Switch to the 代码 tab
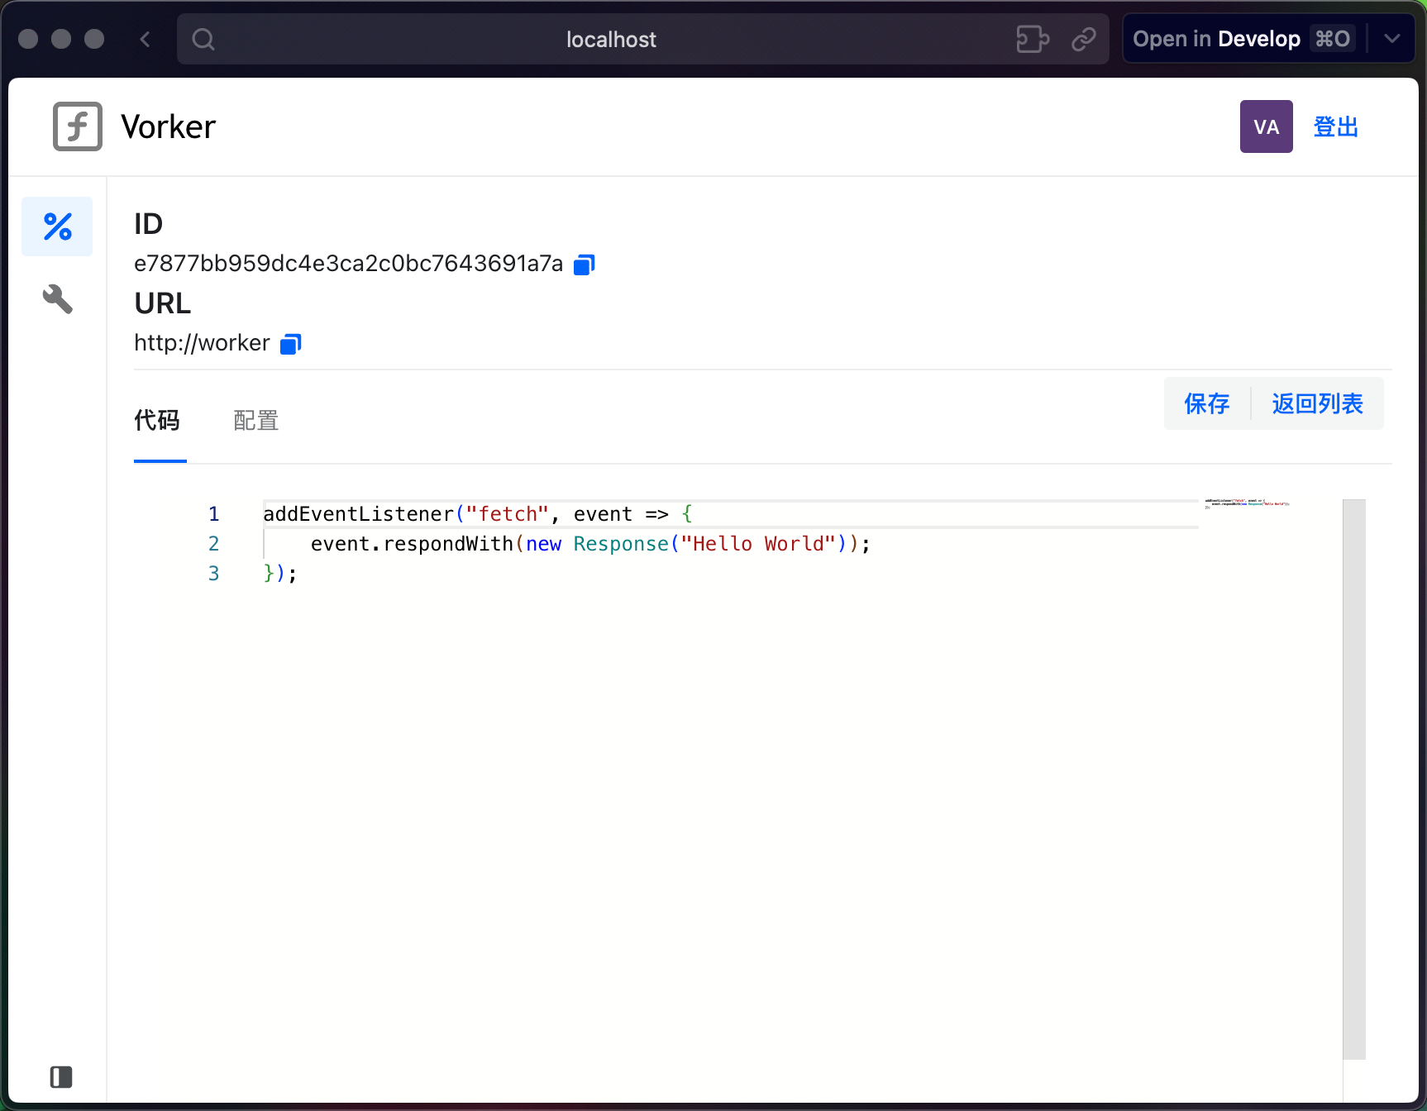The width and height of the screenshot is (1427, 1111). 157,421
